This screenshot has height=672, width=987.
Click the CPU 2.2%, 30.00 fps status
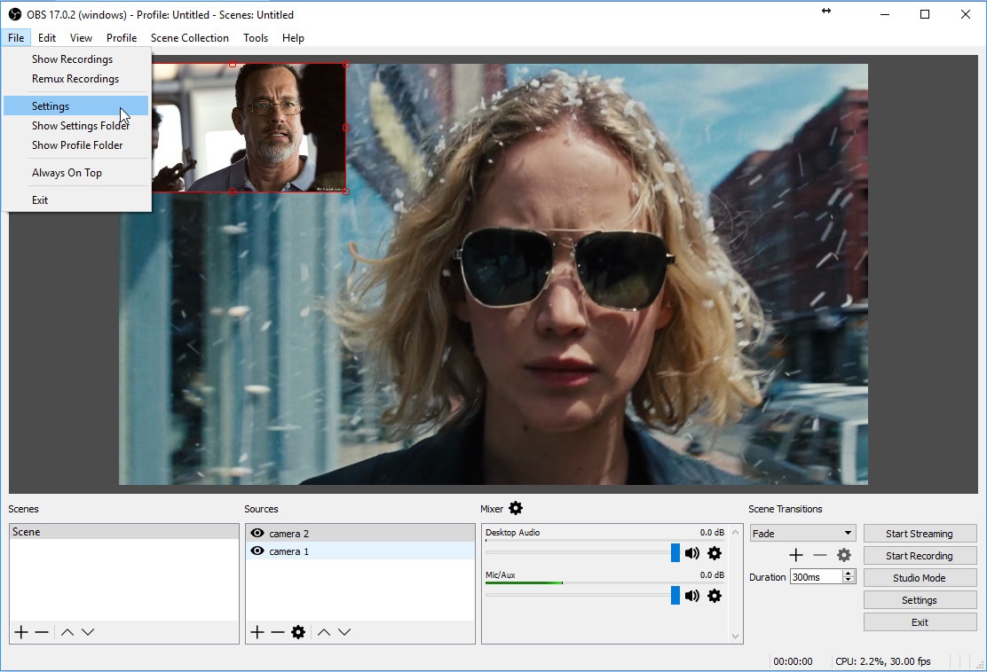coord(883,661)
